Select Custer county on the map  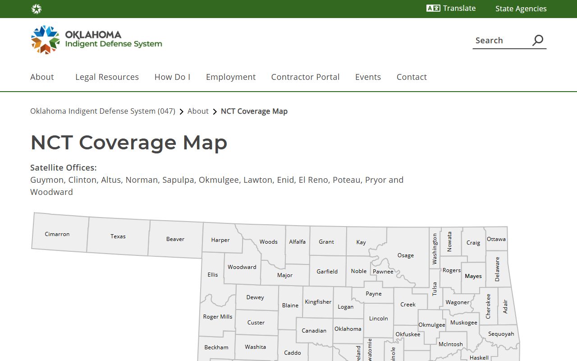click(256, 322)
